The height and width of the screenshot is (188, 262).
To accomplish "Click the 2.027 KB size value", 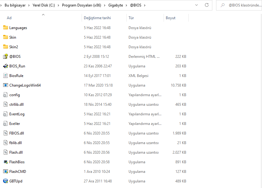I will (179, 152).
